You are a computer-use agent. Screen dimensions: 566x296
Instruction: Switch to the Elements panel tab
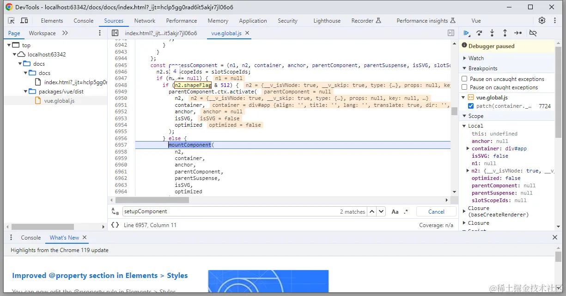pos(52,21)
